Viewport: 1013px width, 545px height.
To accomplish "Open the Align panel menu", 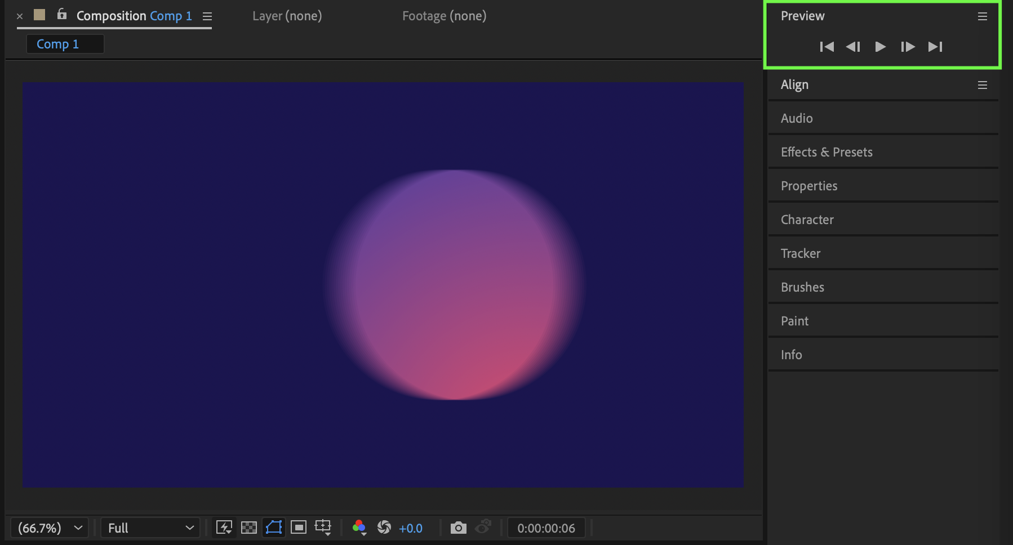I will pyautogui.click(x=983, y=85).
